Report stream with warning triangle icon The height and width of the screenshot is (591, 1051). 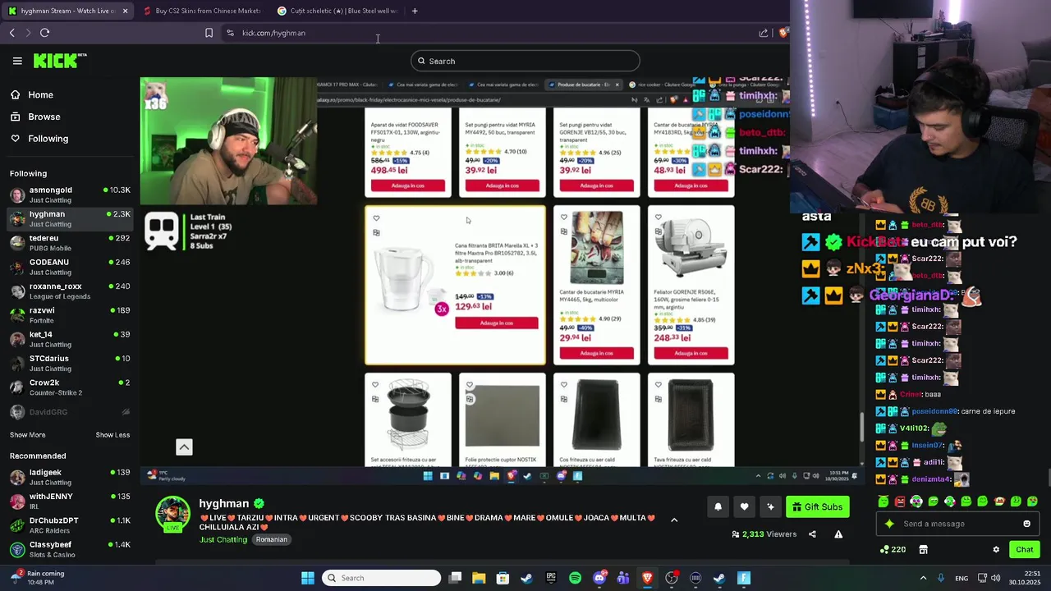[x=838, y=534]
